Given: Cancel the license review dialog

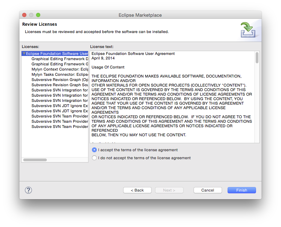Looking at the screenshot, I should coord(208,190).
